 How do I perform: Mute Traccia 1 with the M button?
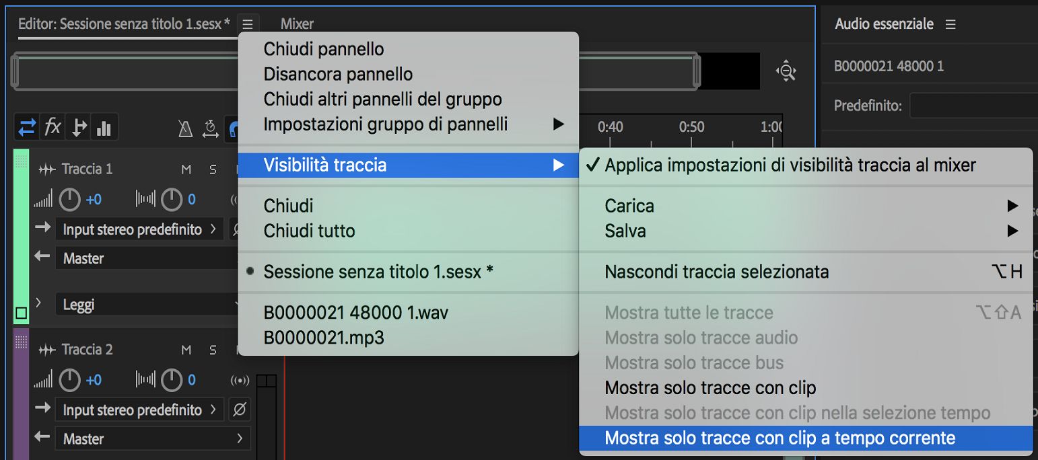coord(186,169)
